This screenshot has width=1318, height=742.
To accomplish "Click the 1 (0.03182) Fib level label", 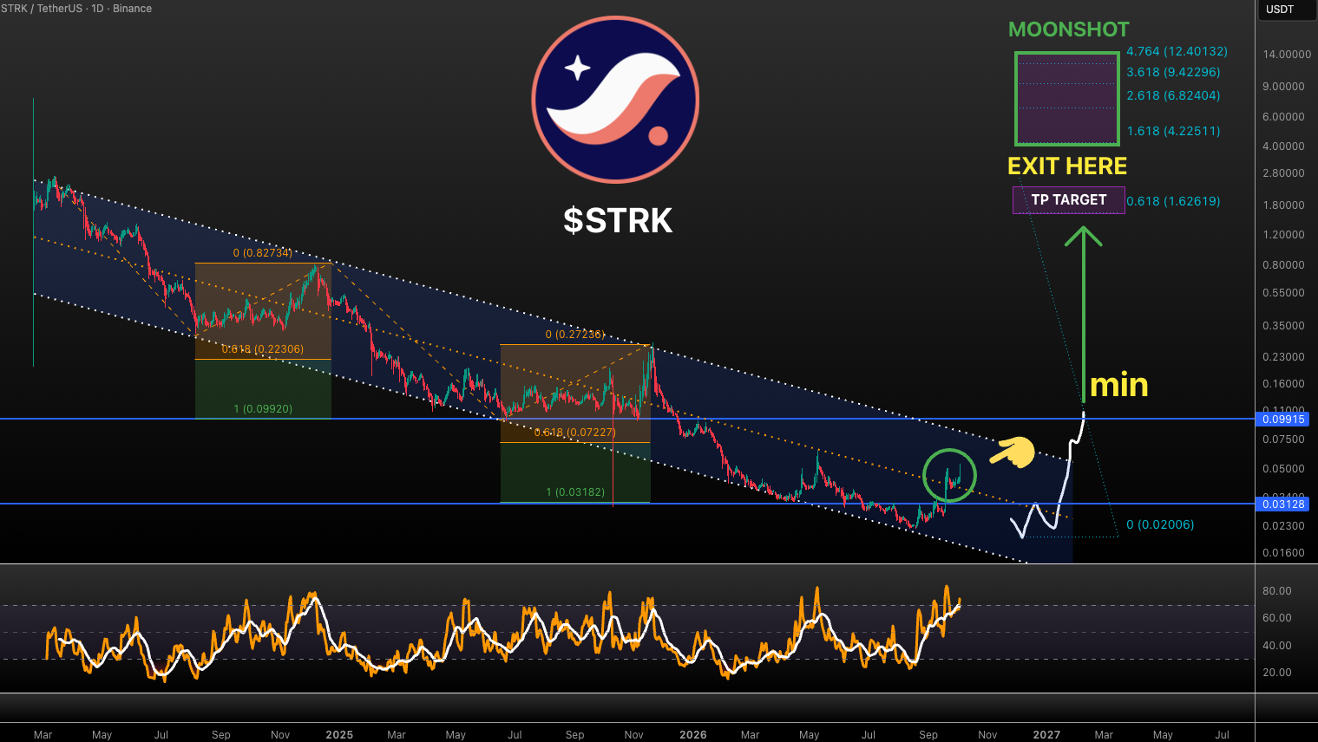I will pos(575,492).
